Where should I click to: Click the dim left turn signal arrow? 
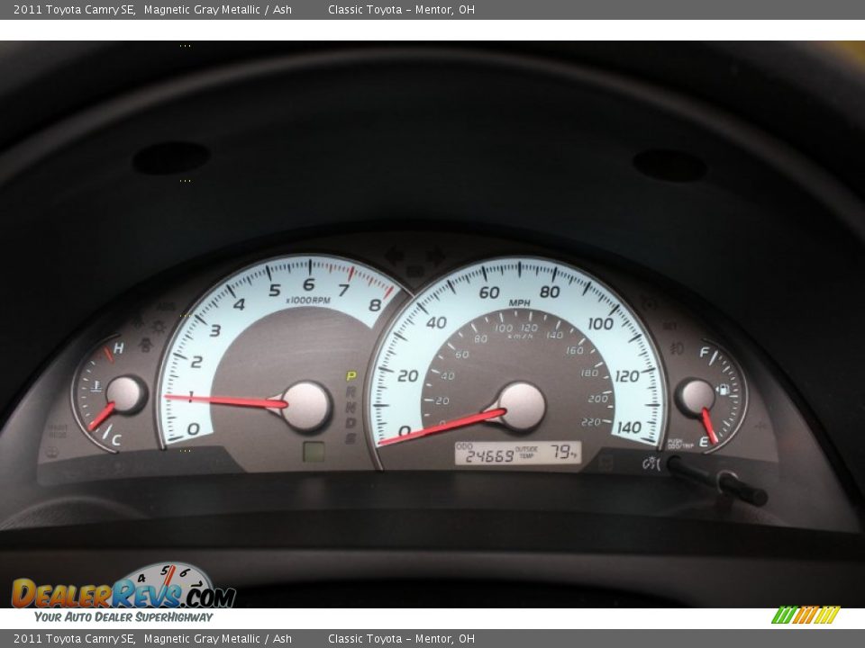click(394, 256)
